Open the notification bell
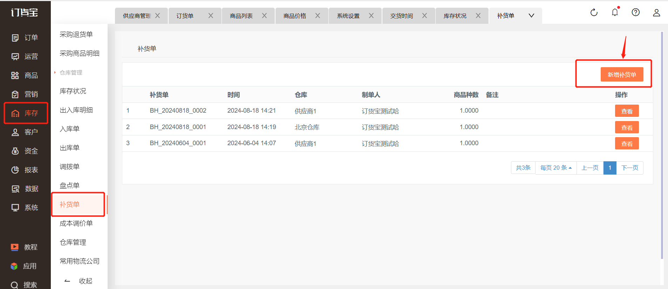The image size is (668, 289). [615, 13]
